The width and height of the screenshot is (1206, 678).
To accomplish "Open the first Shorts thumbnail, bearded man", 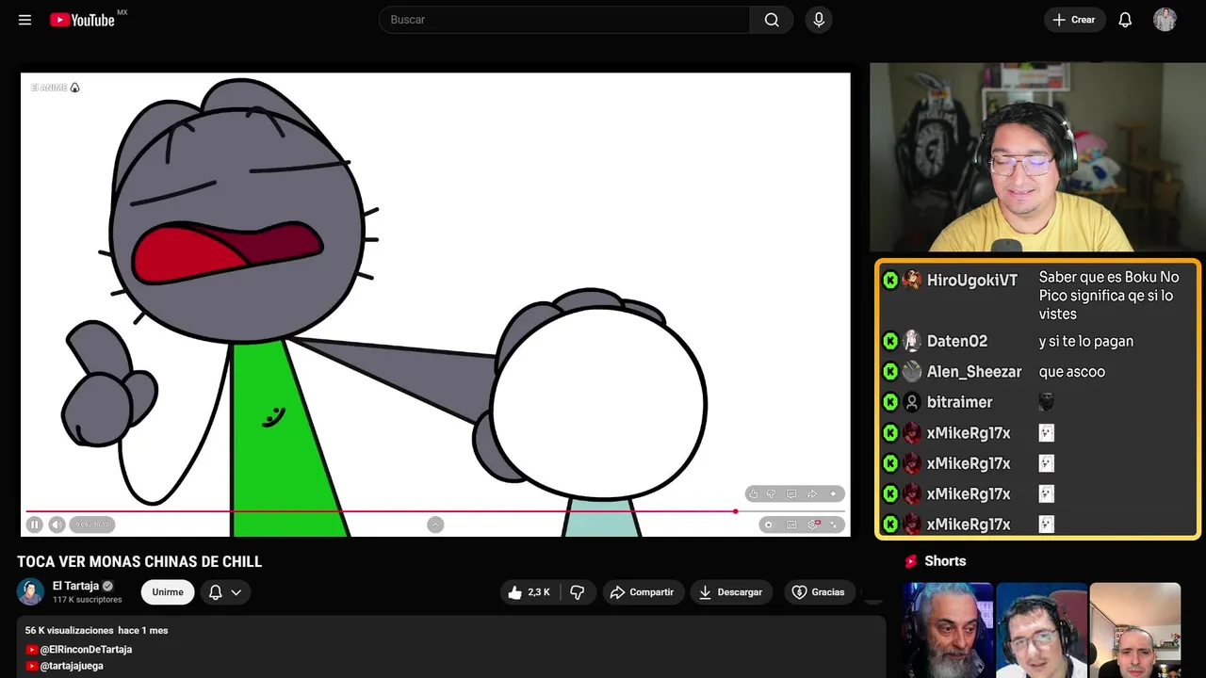I will click(x=948, y=630).
